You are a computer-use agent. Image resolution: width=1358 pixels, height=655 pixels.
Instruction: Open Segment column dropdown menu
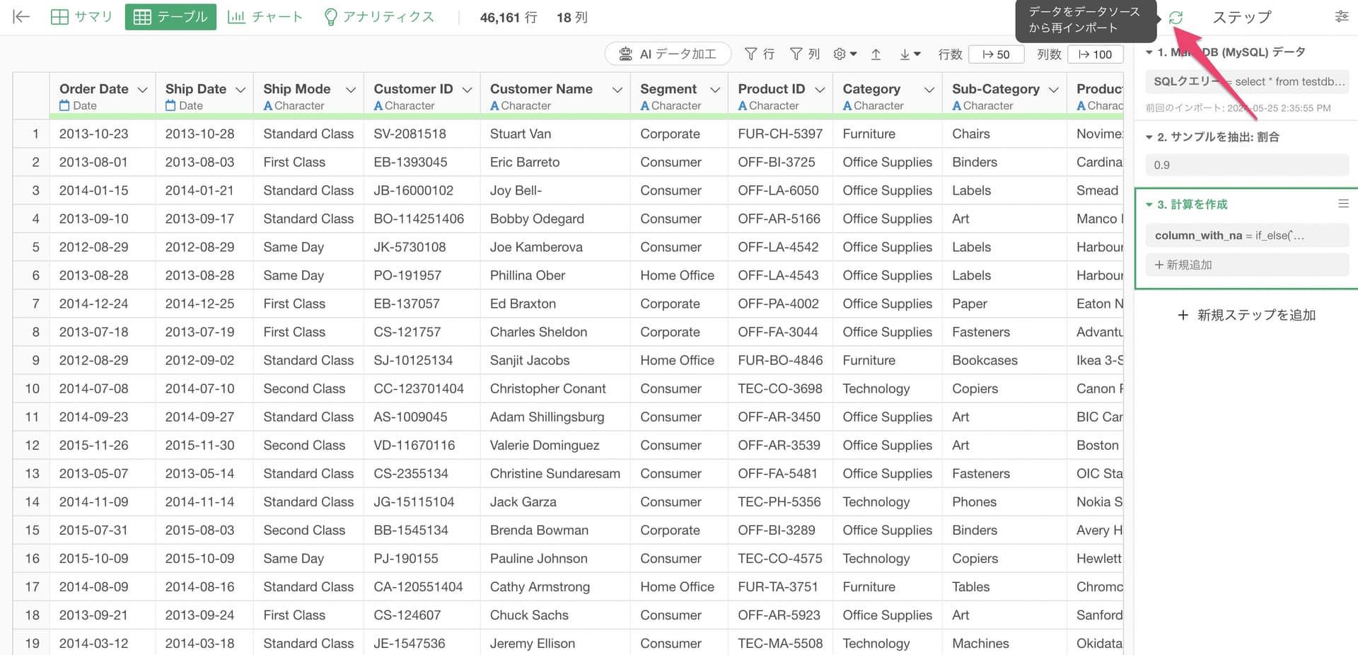(x=714, y=90)
